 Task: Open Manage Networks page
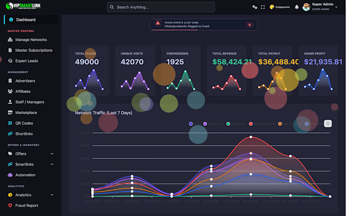tap(31, 40)
